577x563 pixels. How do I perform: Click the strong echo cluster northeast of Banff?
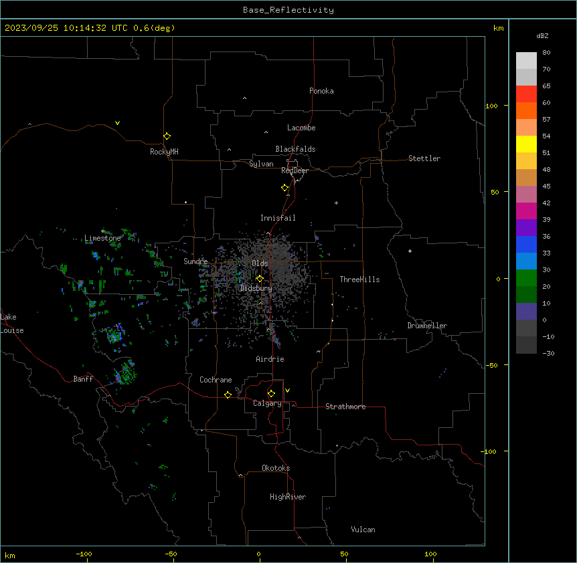pos(125,372)
